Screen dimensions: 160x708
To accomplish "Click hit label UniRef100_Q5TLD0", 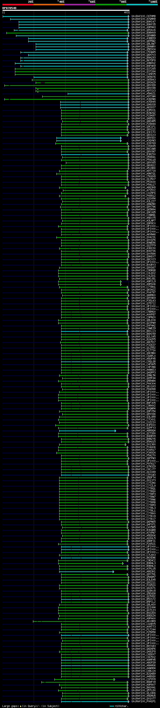I will coord(143,690).
